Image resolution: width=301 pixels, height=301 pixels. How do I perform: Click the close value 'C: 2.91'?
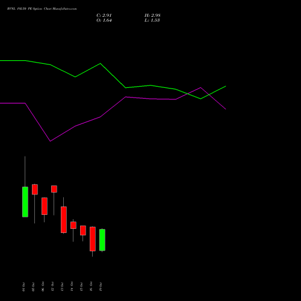[x=104, y=16]
